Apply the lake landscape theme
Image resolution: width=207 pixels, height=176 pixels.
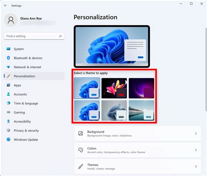click(x=141, y=110)
